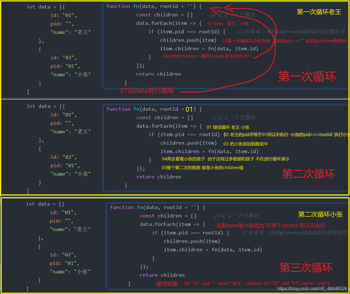Click the yellow "第二次循环小张" label
The width and height of the screenshot is (350, 294).
[320, 214]
